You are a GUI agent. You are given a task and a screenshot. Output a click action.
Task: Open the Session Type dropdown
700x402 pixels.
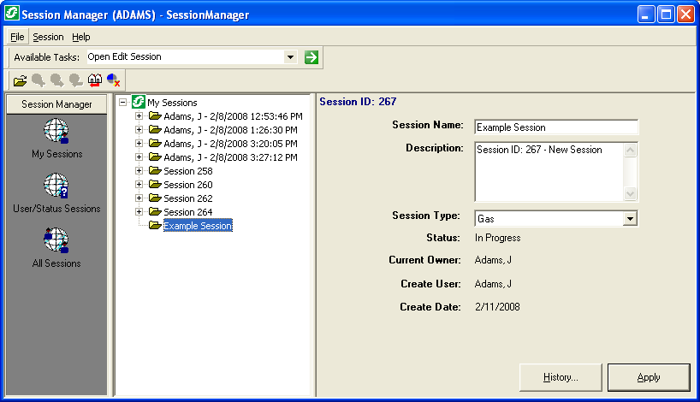pos(631,219)
